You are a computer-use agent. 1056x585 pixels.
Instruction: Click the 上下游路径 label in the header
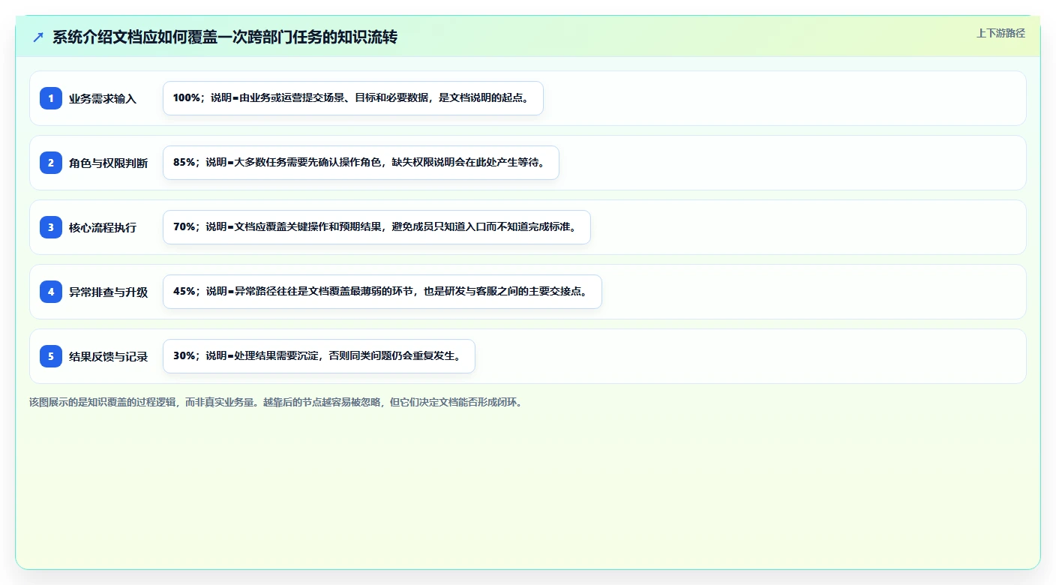1000,33
